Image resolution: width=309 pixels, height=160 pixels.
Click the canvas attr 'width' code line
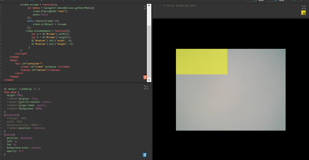(52, 41)
